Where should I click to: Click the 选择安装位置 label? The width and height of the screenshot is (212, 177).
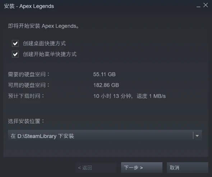click(26, 121)
